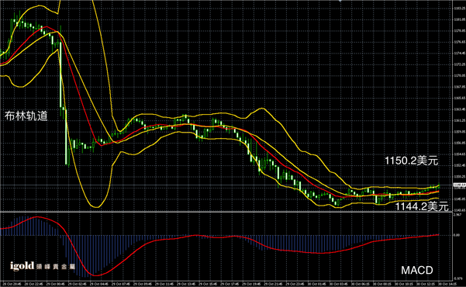Click the 30 Oct 14:15 time label

pos(448,284)
